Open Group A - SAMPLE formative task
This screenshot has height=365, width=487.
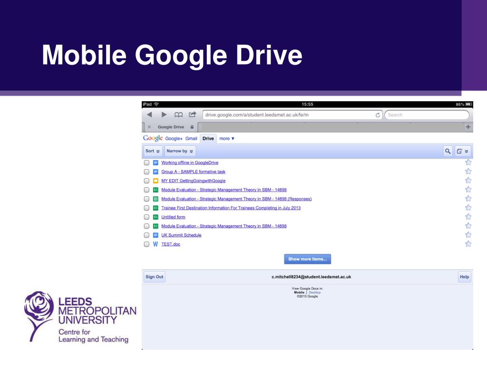(193, 172)
